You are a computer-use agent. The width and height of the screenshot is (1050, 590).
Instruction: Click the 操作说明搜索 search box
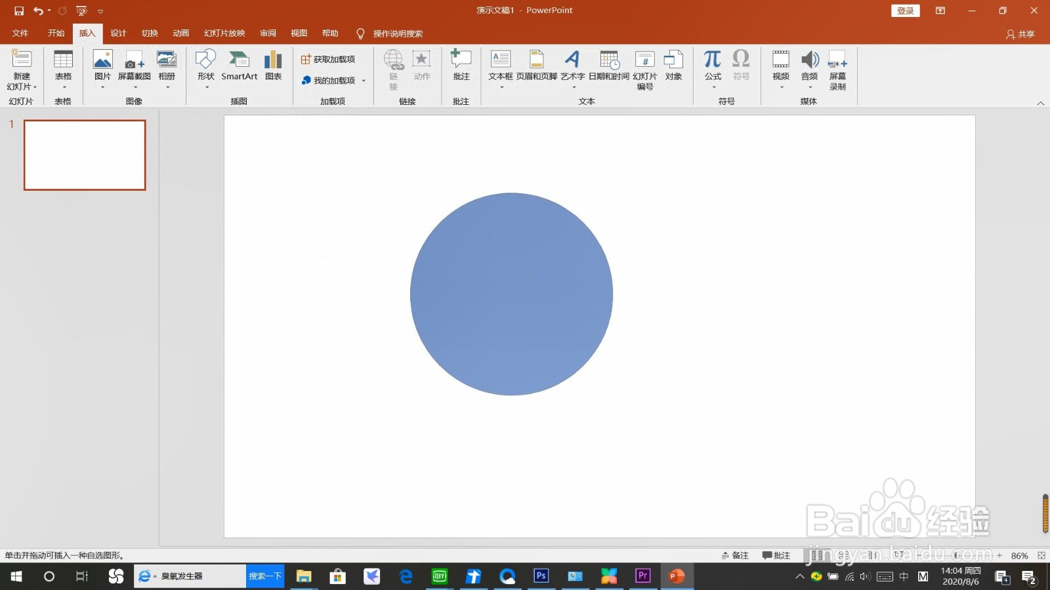tap(398, 34)
